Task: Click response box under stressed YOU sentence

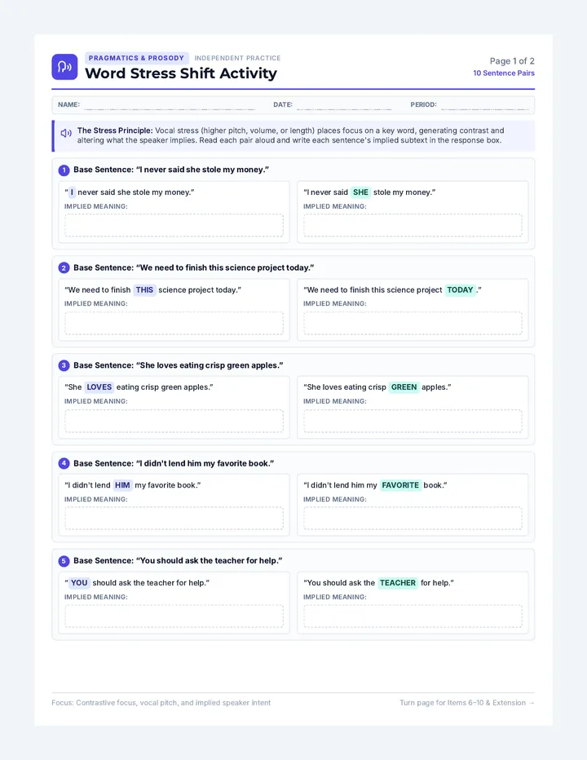Action: pyautogui.click(x=174, y=616)
